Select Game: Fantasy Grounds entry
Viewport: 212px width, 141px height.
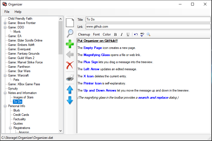tap(24, 54)
